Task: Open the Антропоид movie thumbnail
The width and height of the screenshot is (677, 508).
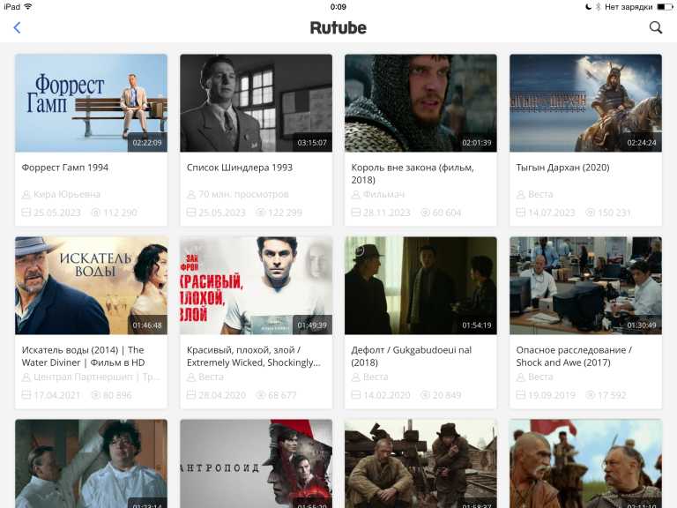Action: pos(256,464)
